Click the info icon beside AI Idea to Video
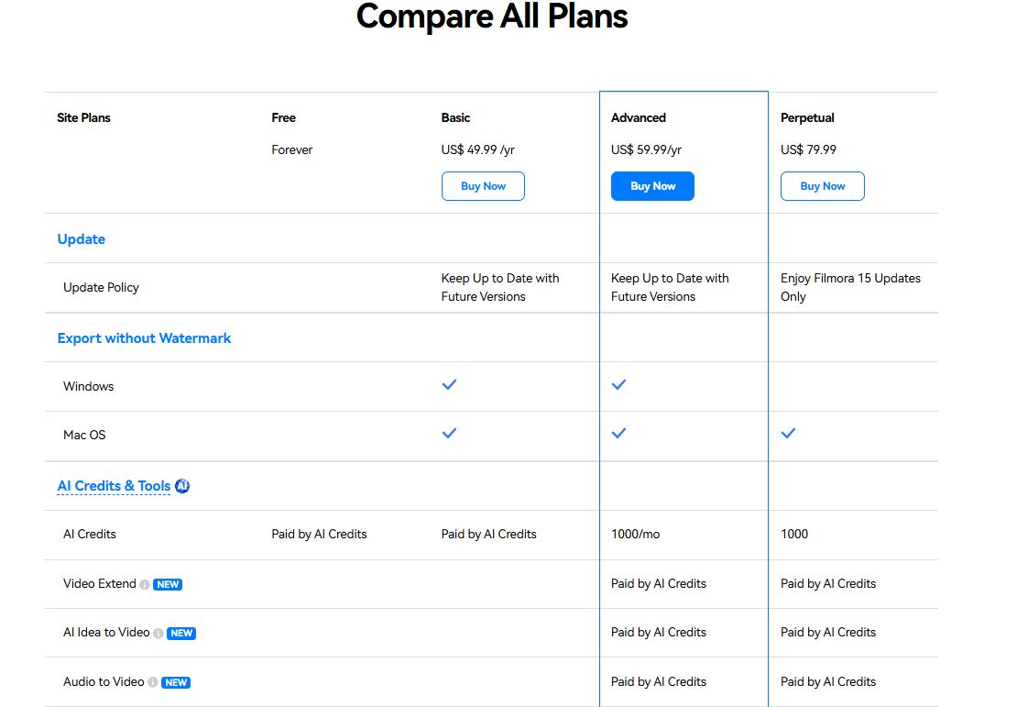Image resolution: width=1017 pixels, height=707 pixels. click(159, 634)
